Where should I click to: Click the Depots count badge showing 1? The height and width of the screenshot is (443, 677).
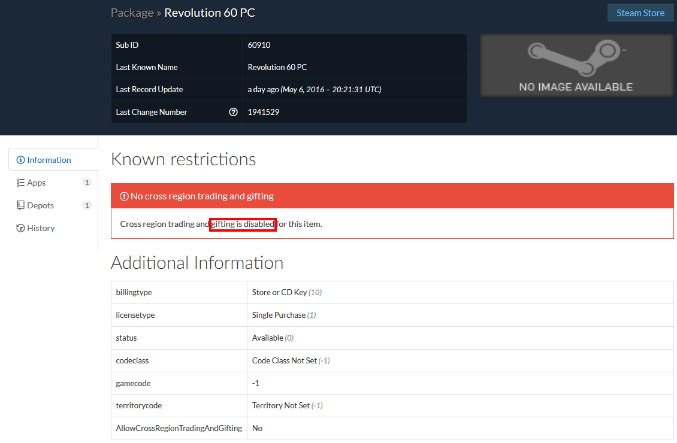(x=87, y=205)
